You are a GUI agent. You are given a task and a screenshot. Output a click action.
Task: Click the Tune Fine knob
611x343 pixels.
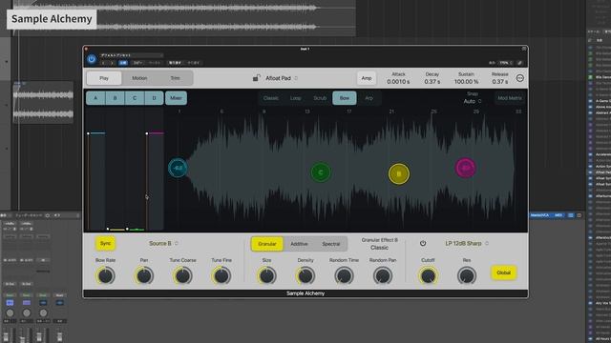point(221,275)
